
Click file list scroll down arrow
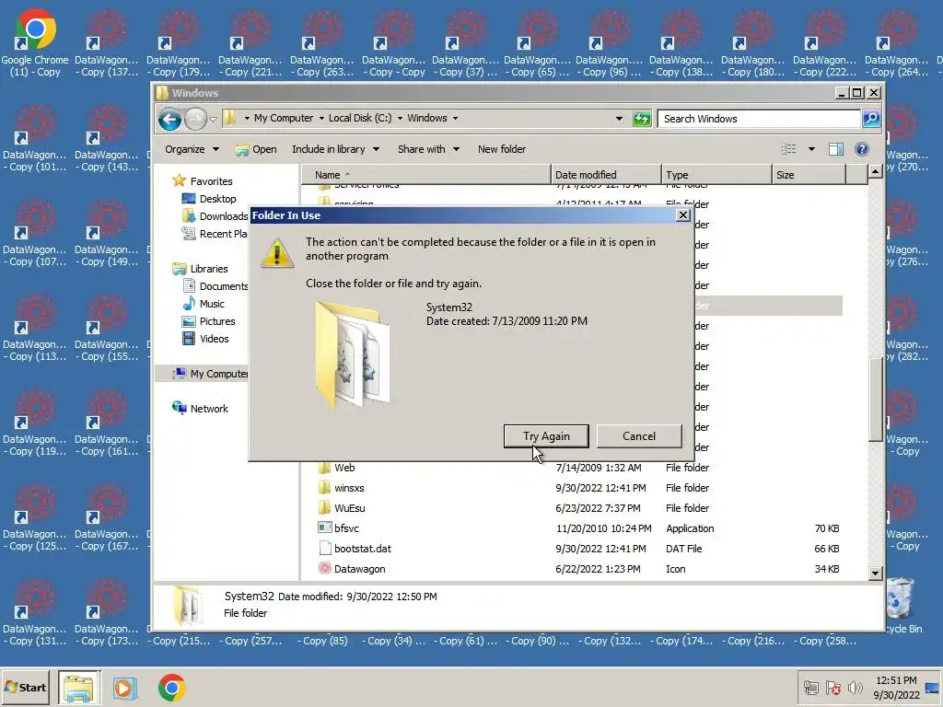[876, 574]
